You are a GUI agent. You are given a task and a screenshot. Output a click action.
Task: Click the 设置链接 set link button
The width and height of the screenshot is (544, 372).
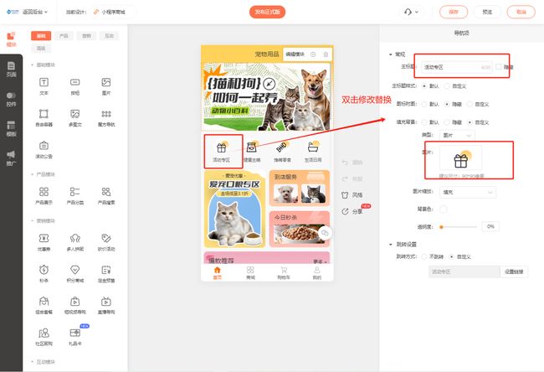pyautogui.click(x=514, y=271)
